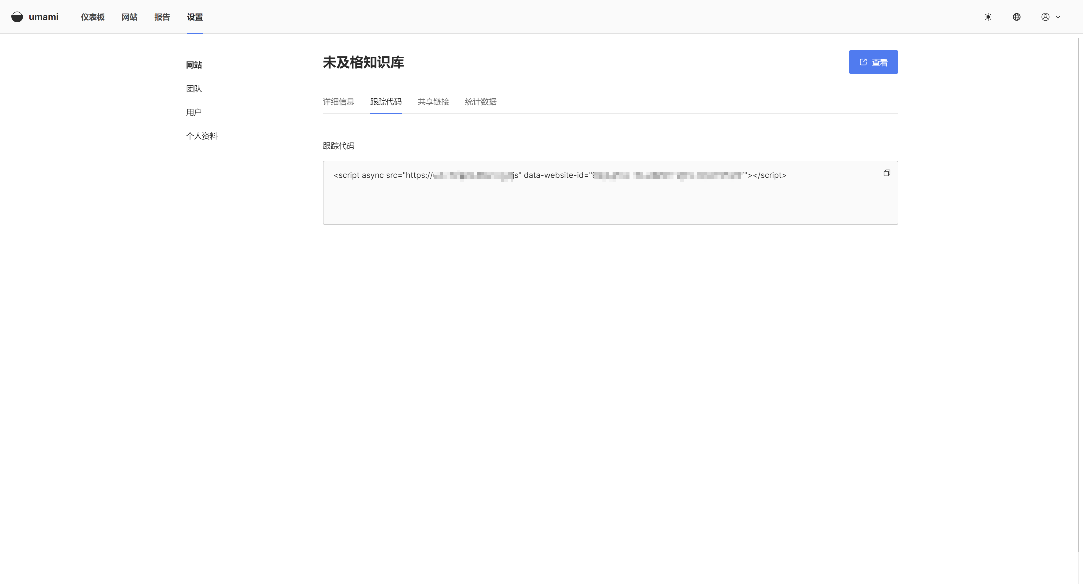Click the umami logo icon
1083x588 pixels.
coord(17,17)
